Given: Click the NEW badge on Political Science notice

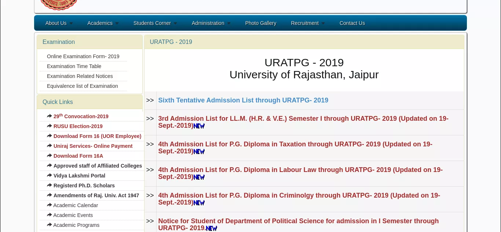Looking at the screenshot, I should [x=212, y=228].
